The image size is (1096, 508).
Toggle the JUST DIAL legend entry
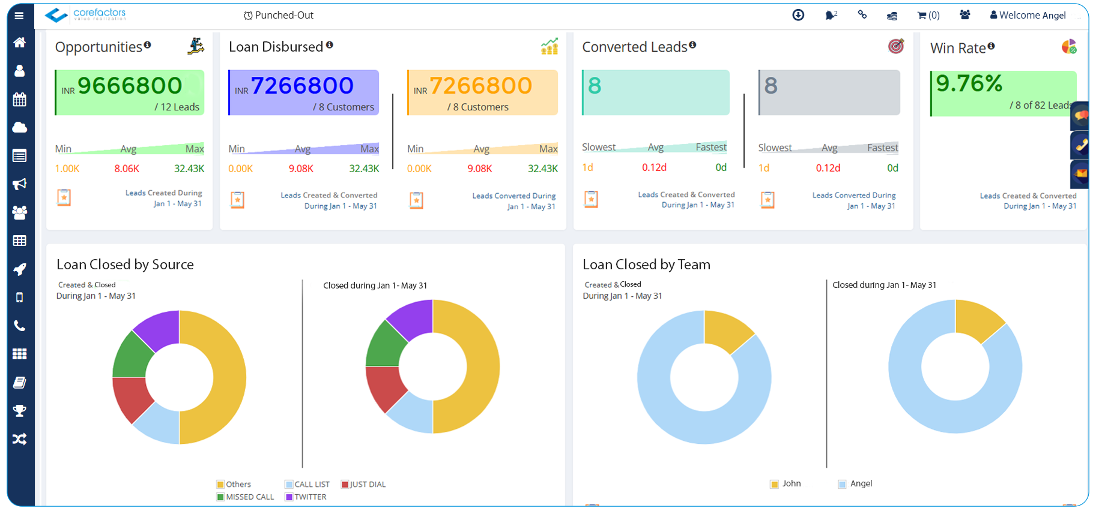[x=363, y=484]
